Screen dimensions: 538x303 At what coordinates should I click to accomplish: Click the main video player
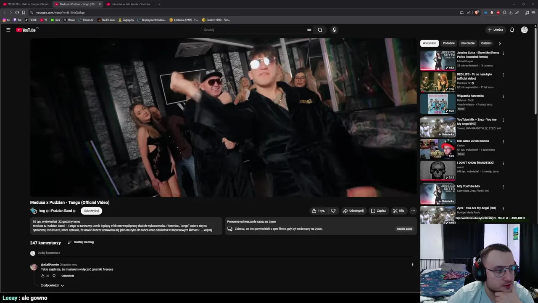[223, 117]
